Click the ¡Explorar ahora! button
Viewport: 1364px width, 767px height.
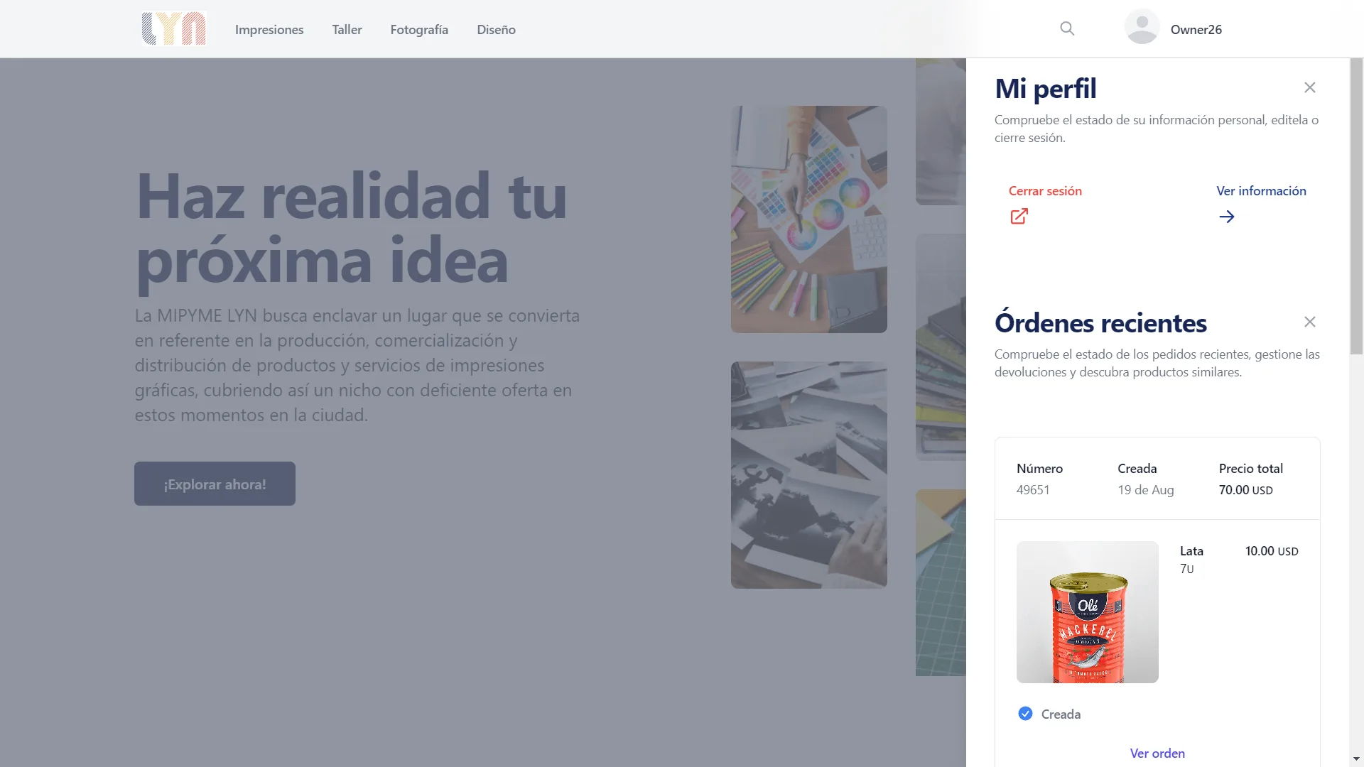coord(215,484)
